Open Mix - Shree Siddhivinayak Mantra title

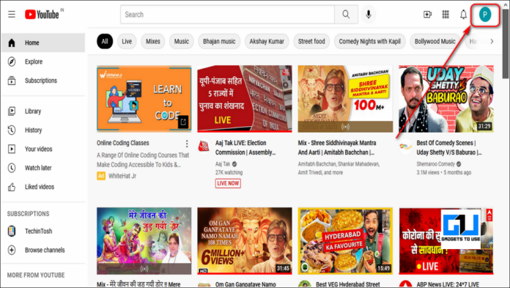337,147
